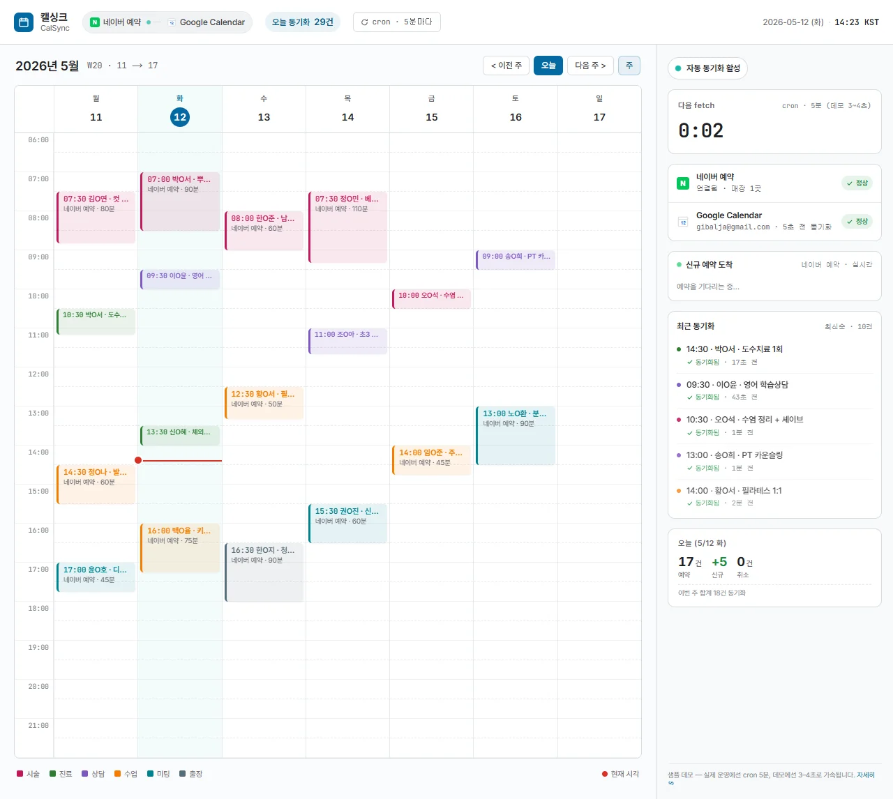
Task: Click the Google Calendar icon in header pill
Action: pos(172,22)
